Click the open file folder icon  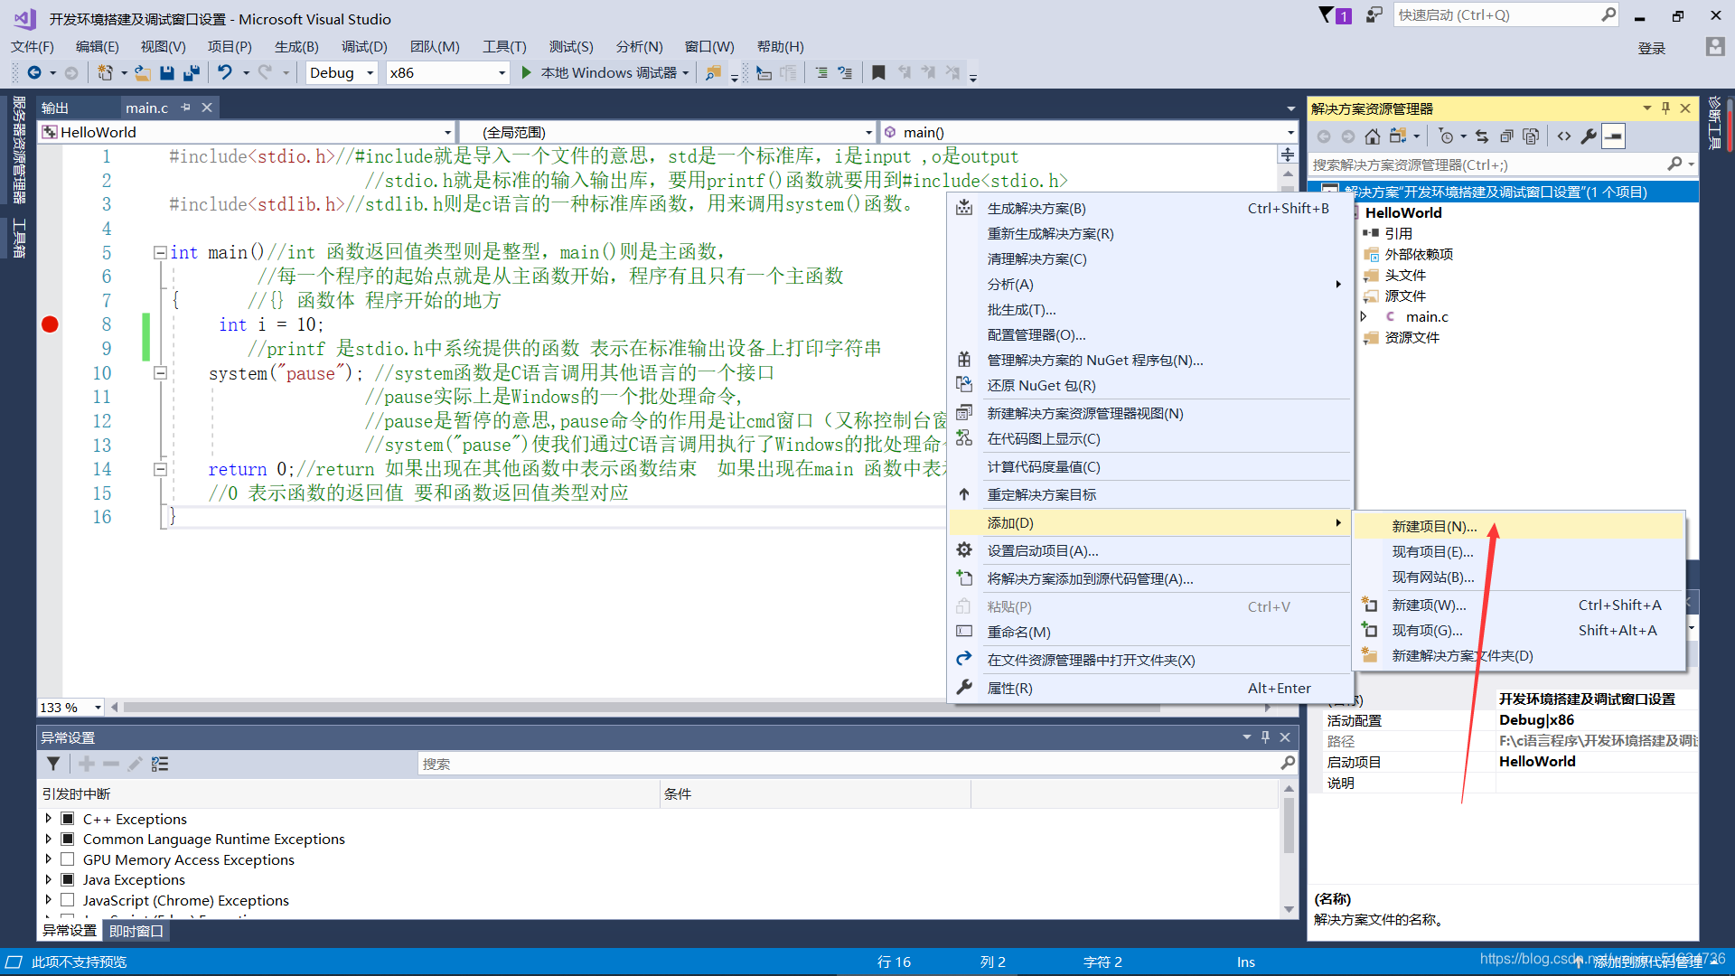click(x=142, y=73)
